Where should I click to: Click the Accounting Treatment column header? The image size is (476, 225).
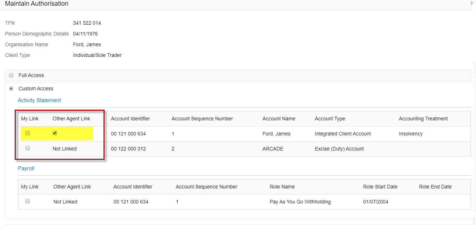pyautogui.click(x=423, y=119)
